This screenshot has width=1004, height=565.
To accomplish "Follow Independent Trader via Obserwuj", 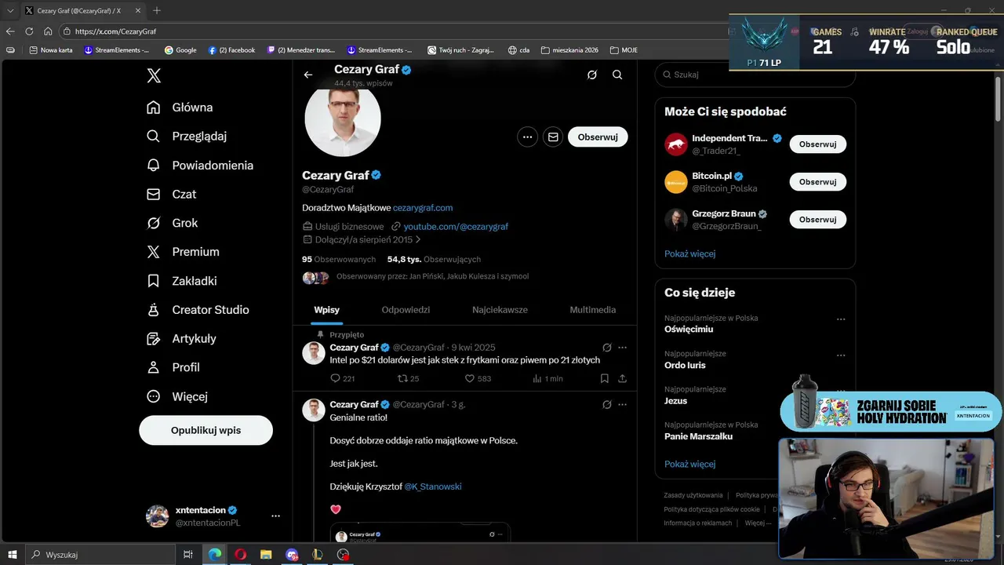I will (x=817, y=144).
